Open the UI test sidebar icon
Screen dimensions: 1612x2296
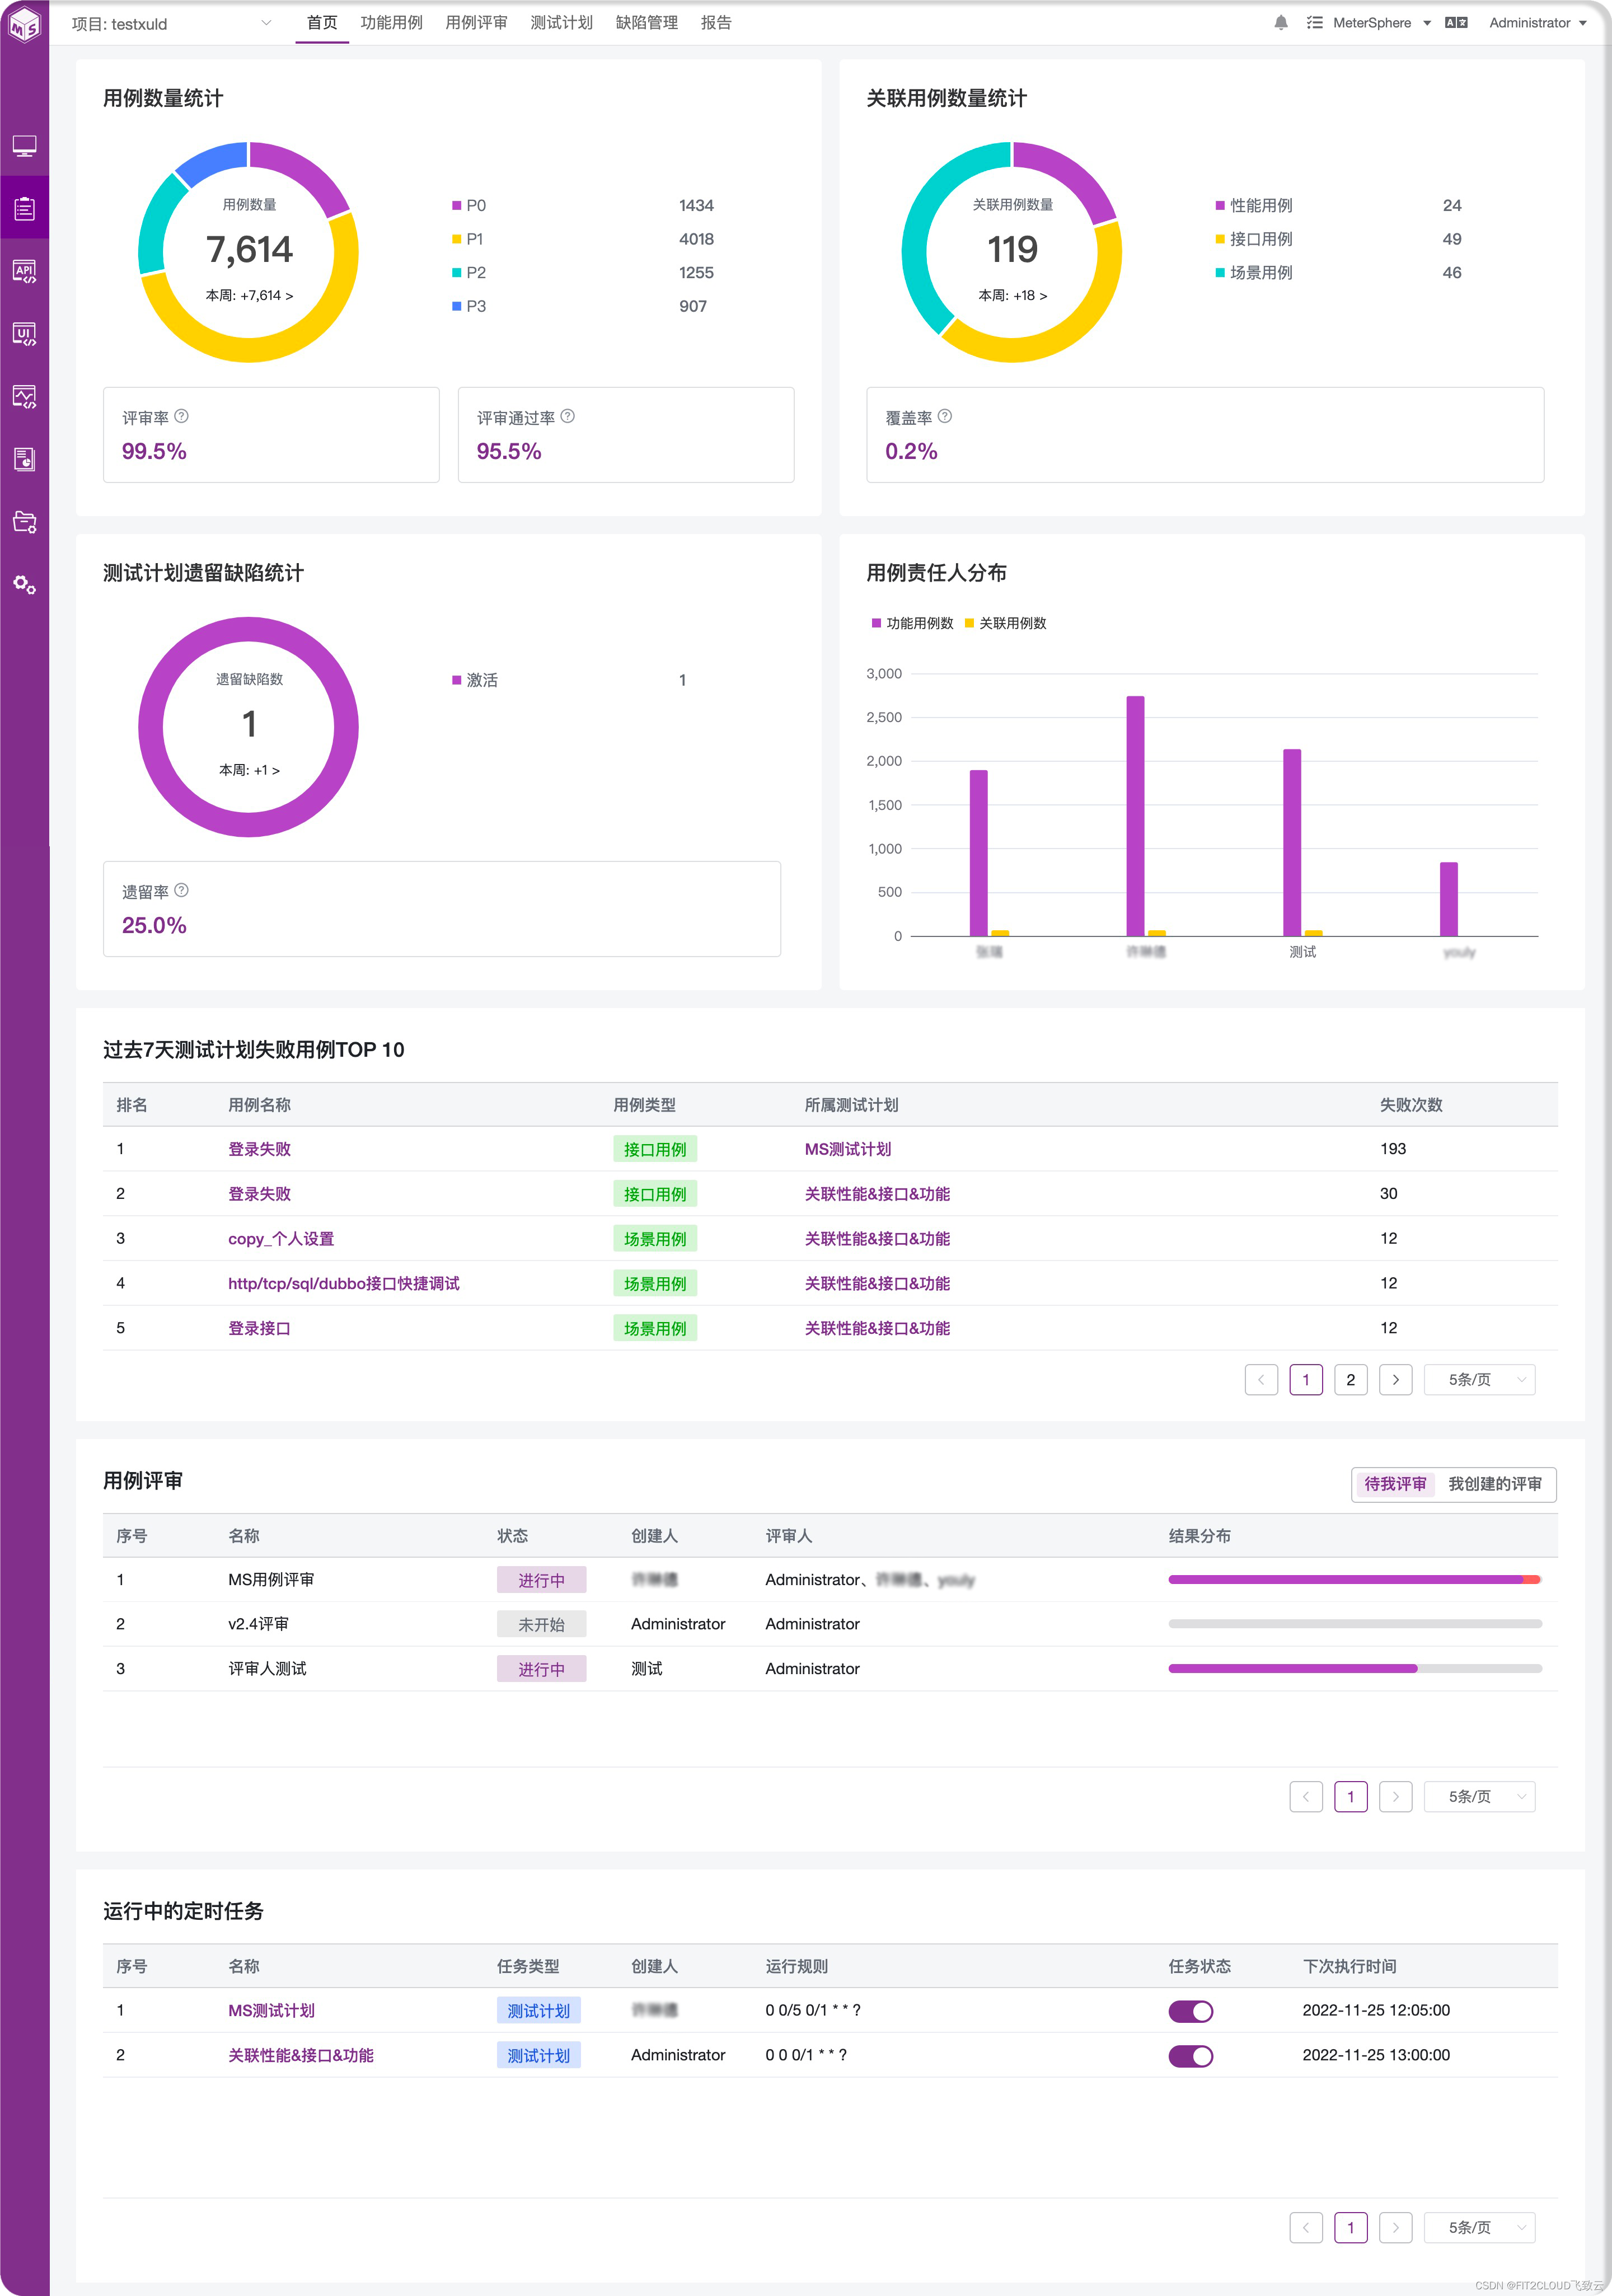(24, 334)
